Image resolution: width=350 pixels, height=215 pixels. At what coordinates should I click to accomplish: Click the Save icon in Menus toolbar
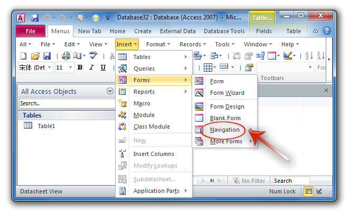click(x=47, y=56)
